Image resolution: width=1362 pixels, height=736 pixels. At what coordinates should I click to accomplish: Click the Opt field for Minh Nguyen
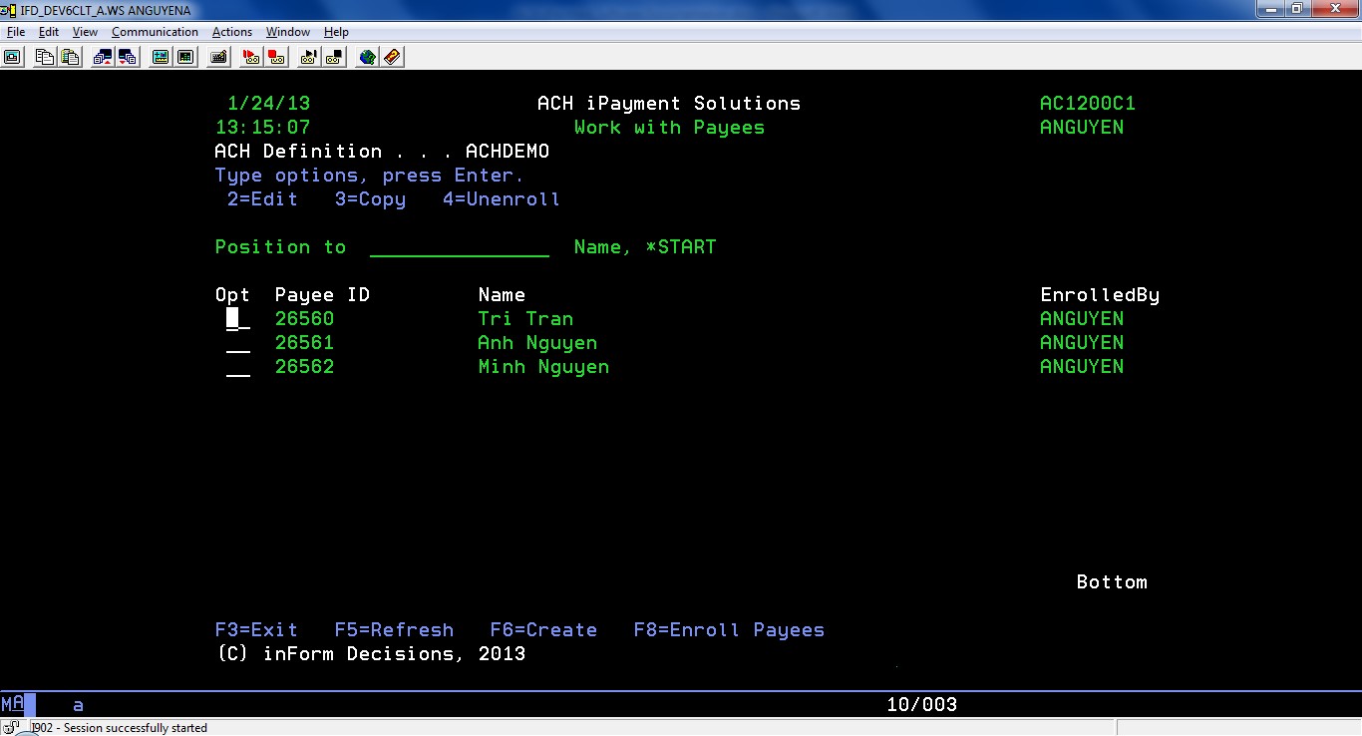tap(237, 367)
